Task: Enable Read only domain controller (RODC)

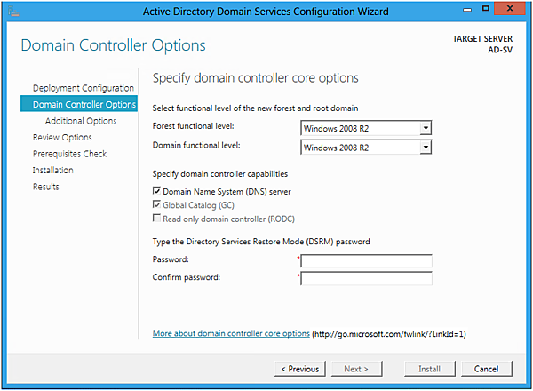Action: [x=157, y=219]
